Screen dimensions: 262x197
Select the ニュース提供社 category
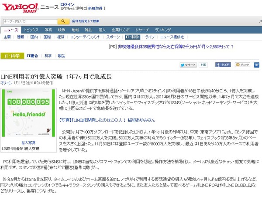point(172,37)
